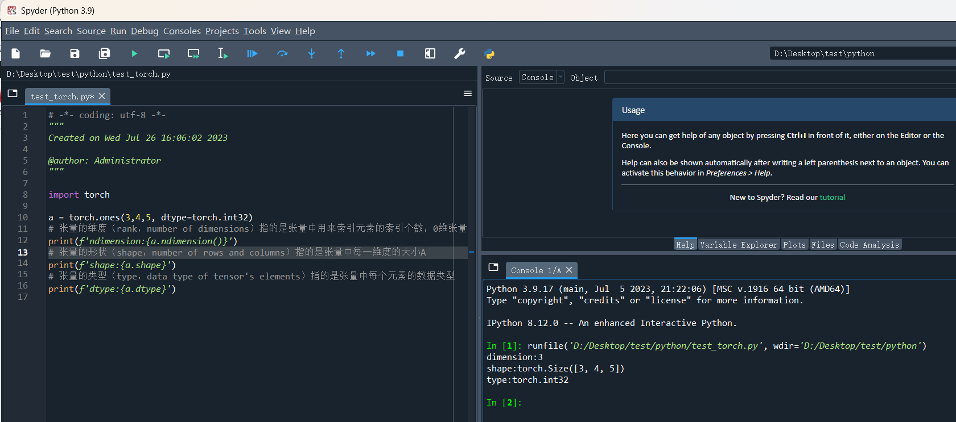The height and width of the screenshot is (422, 956).
Task: Stop debugging with the square icon
Action: pos(401,53)
